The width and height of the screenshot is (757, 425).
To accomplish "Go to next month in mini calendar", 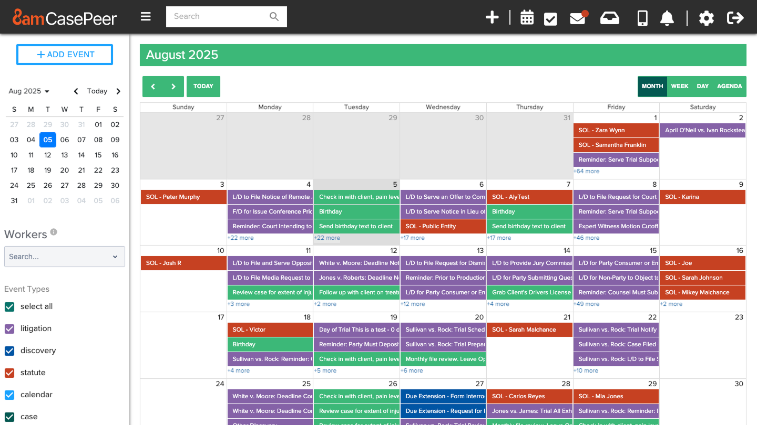I will pos(118,91).
